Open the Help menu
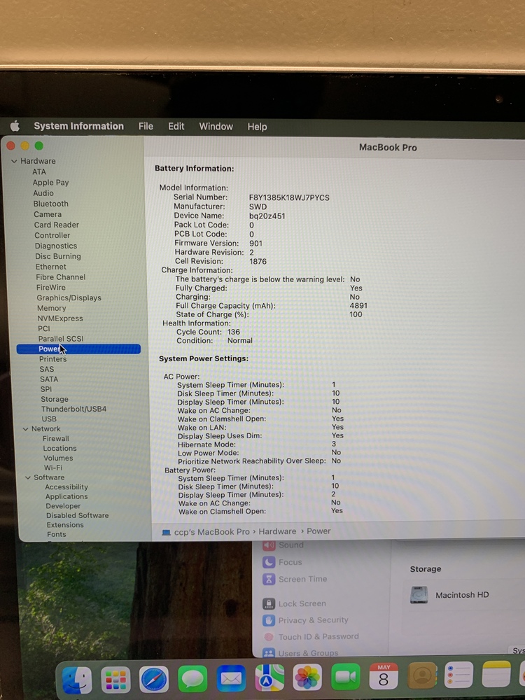The height and width of the screenshot is (700, 525). [x=257, y=127]
